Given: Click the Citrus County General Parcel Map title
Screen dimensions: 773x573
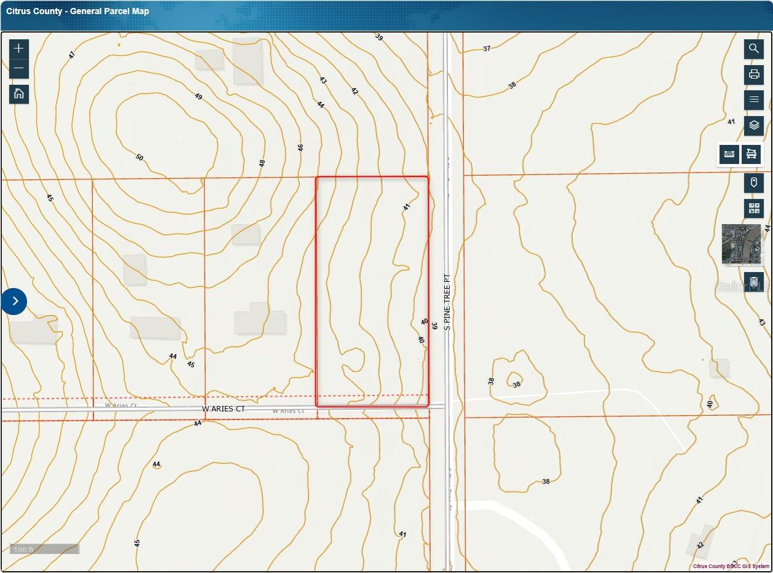Looking at the screenshot, I should click(x=77, y=11).
